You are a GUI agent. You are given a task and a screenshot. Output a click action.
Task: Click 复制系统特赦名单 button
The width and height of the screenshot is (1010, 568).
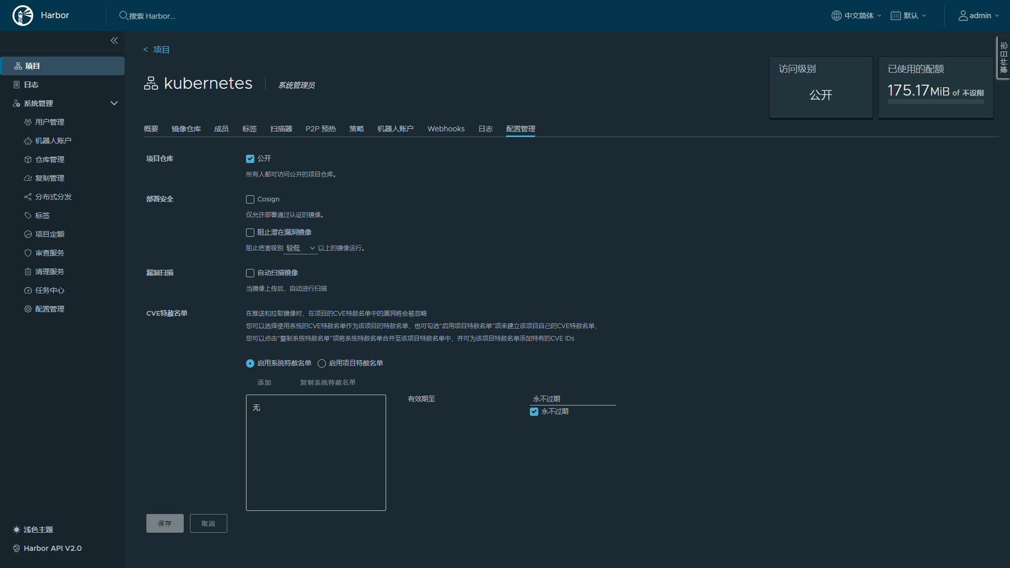[x=328, y=383]
